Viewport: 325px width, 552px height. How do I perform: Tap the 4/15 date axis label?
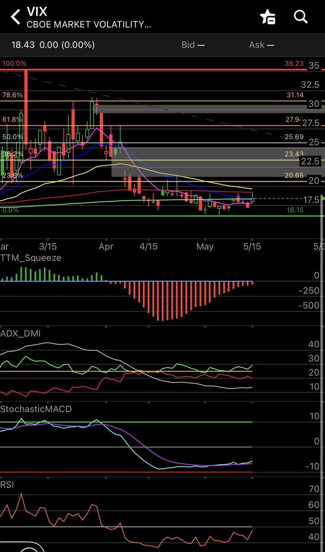(x=148, y=247)
